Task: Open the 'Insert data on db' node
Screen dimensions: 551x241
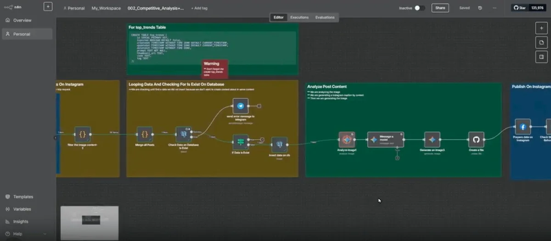Action: tap(279, 145)
